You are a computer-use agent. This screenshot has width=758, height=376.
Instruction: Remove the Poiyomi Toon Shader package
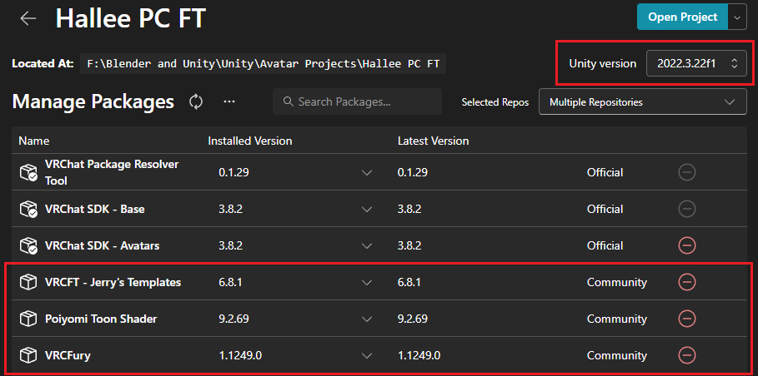point(687,319)
